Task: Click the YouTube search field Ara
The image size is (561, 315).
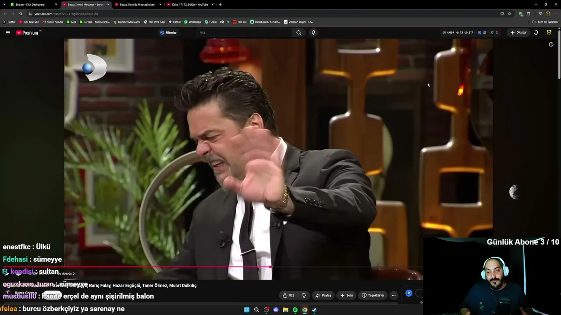Action: pyautogui.click(x=244, y=32)
